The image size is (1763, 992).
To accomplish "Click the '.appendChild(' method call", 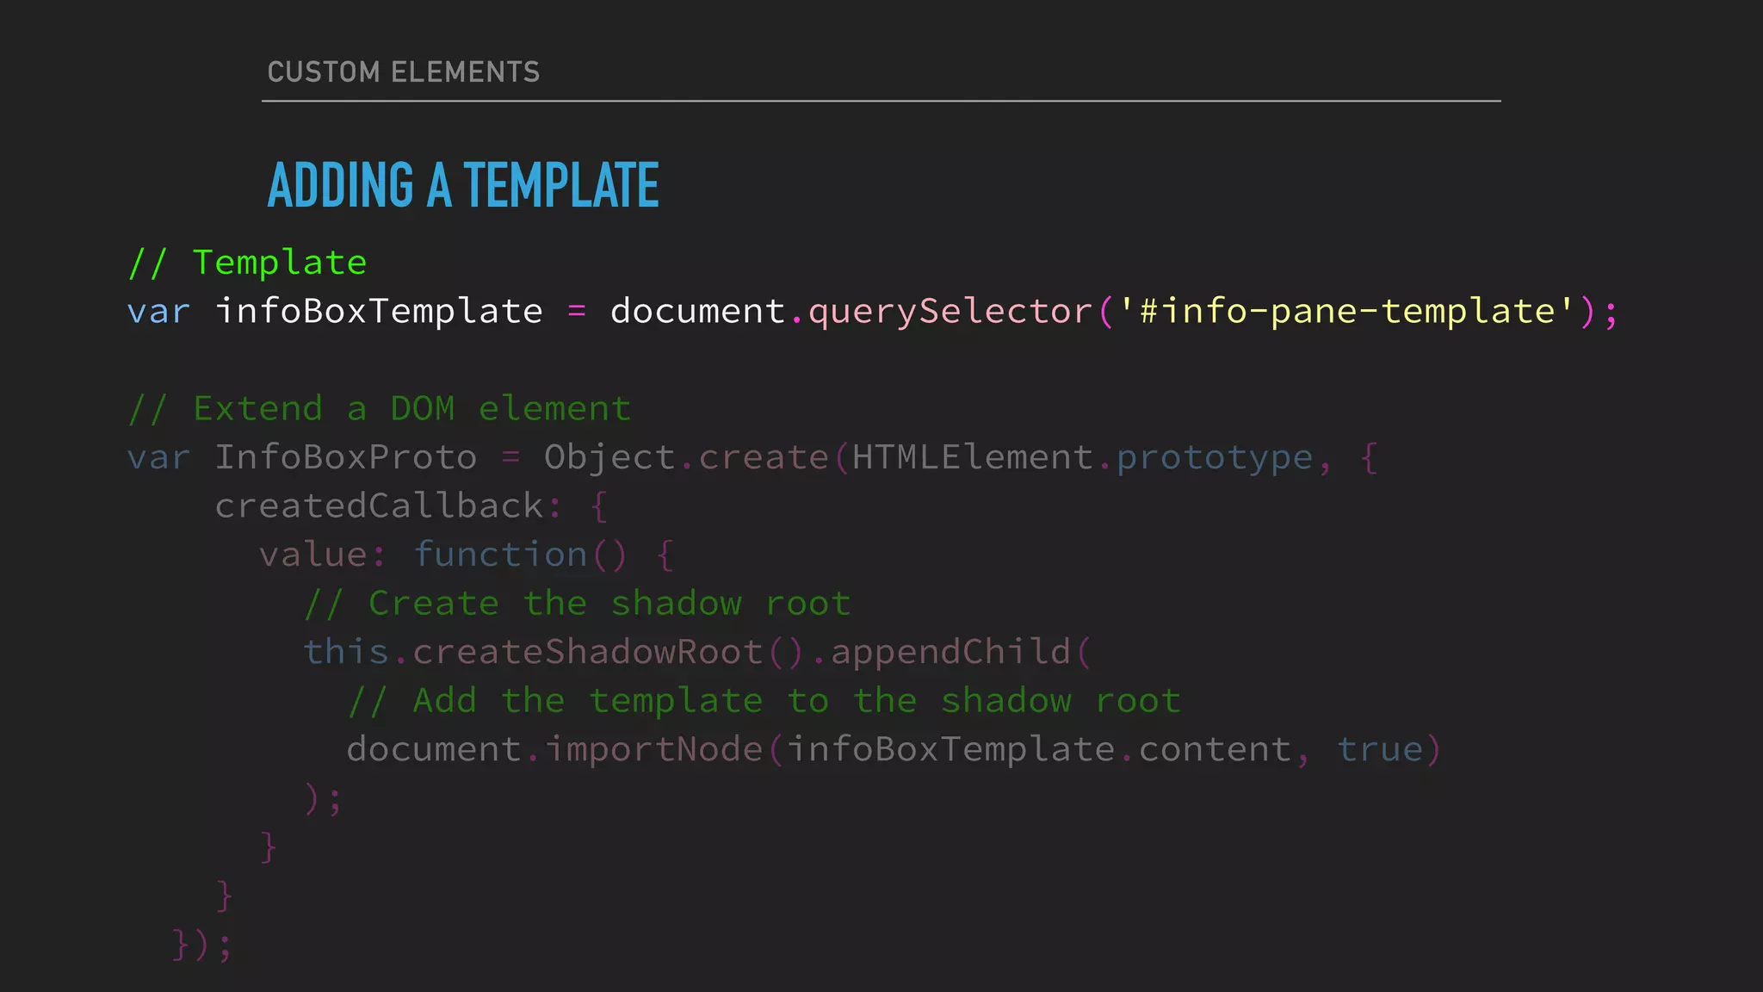I will coord(951,652).
